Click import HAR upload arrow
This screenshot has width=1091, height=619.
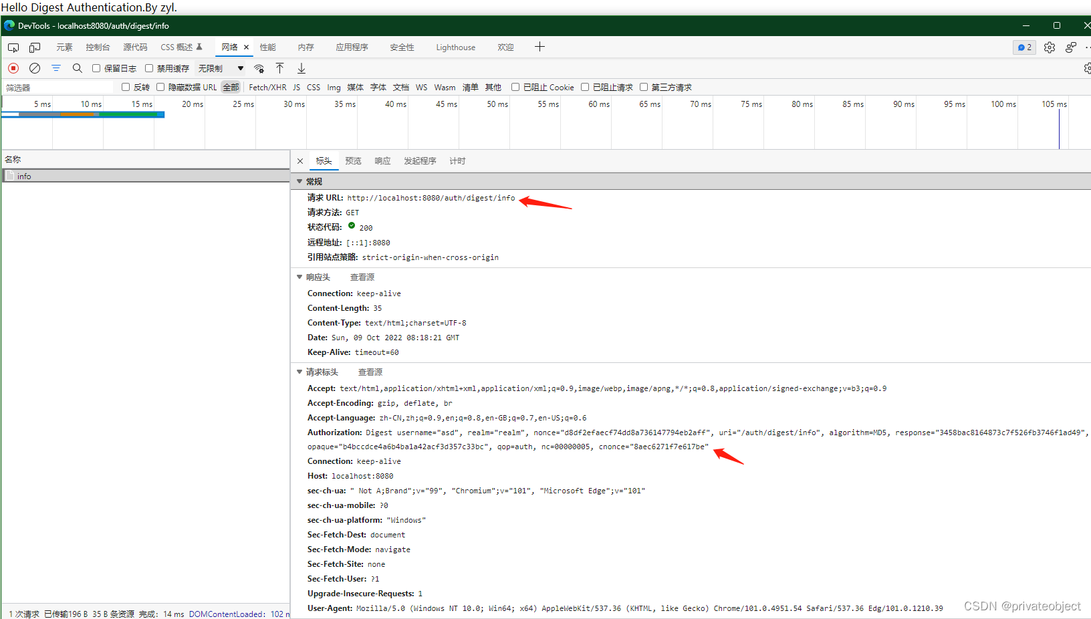(280, 68)
